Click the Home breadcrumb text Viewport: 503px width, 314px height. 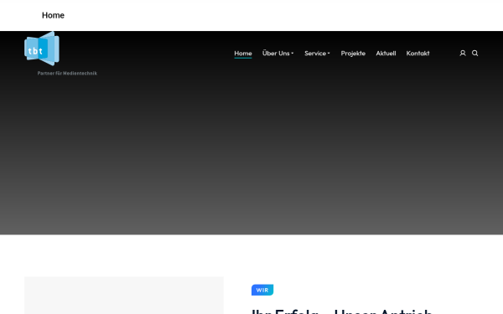coord(53,15)
